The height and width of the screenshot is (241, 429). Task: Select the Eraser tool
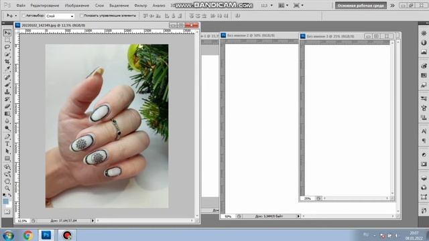point(7,106)
